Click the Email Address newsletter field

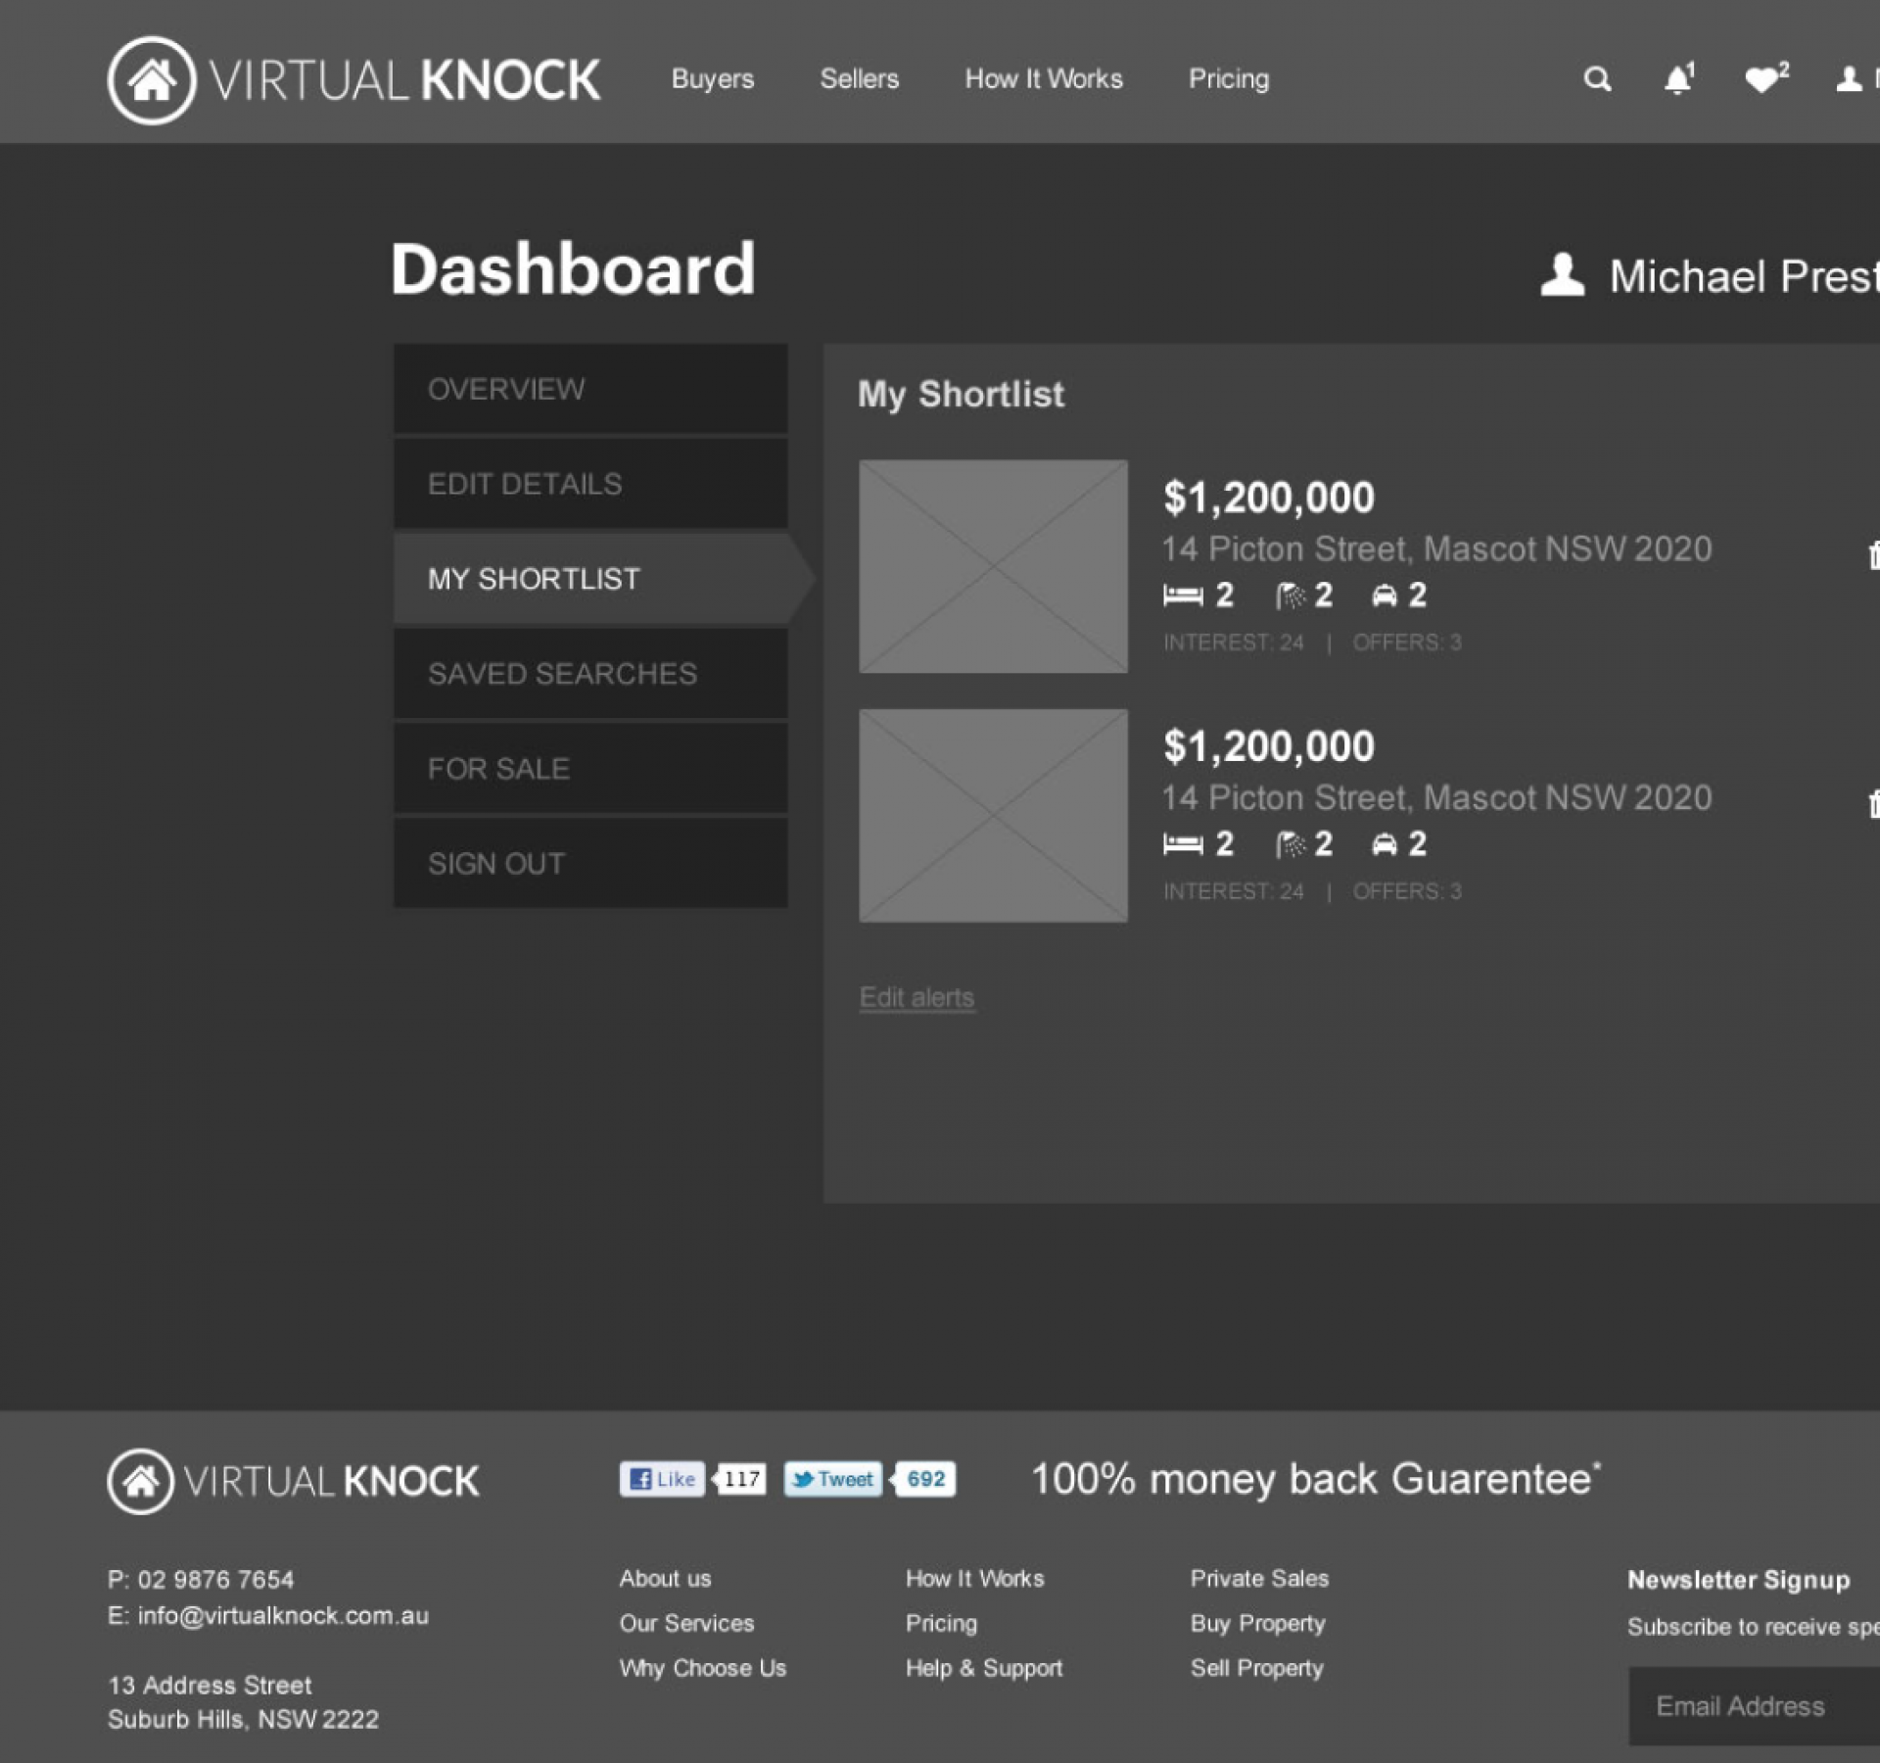coord(1753,1706)
